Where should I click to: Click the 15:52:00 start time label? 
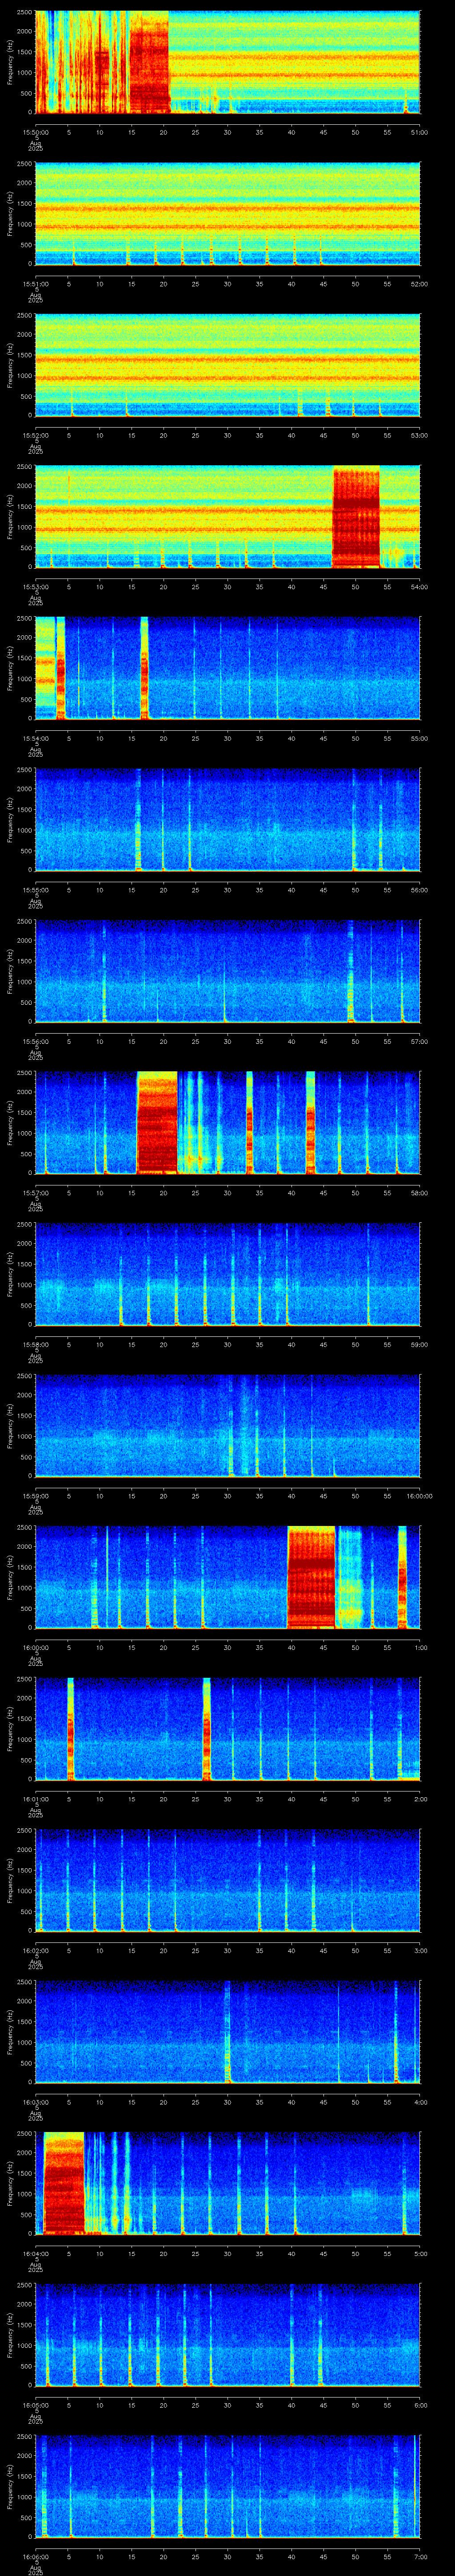click(x=35, y=435)
